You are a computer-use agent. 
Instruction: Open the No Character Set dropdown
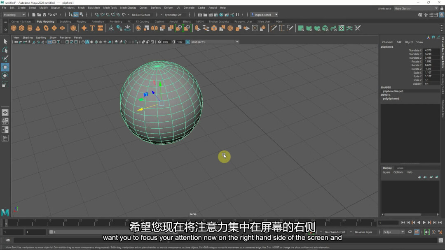(x=335, y=232)
